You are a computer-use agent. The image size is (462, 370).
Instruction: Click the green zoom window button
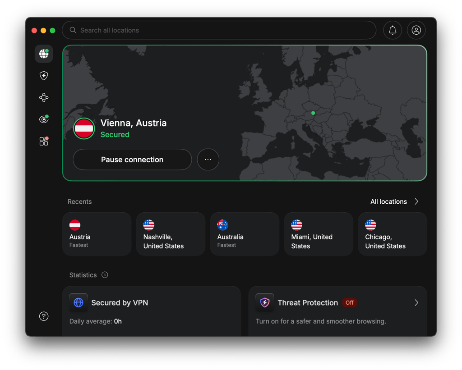52,31
